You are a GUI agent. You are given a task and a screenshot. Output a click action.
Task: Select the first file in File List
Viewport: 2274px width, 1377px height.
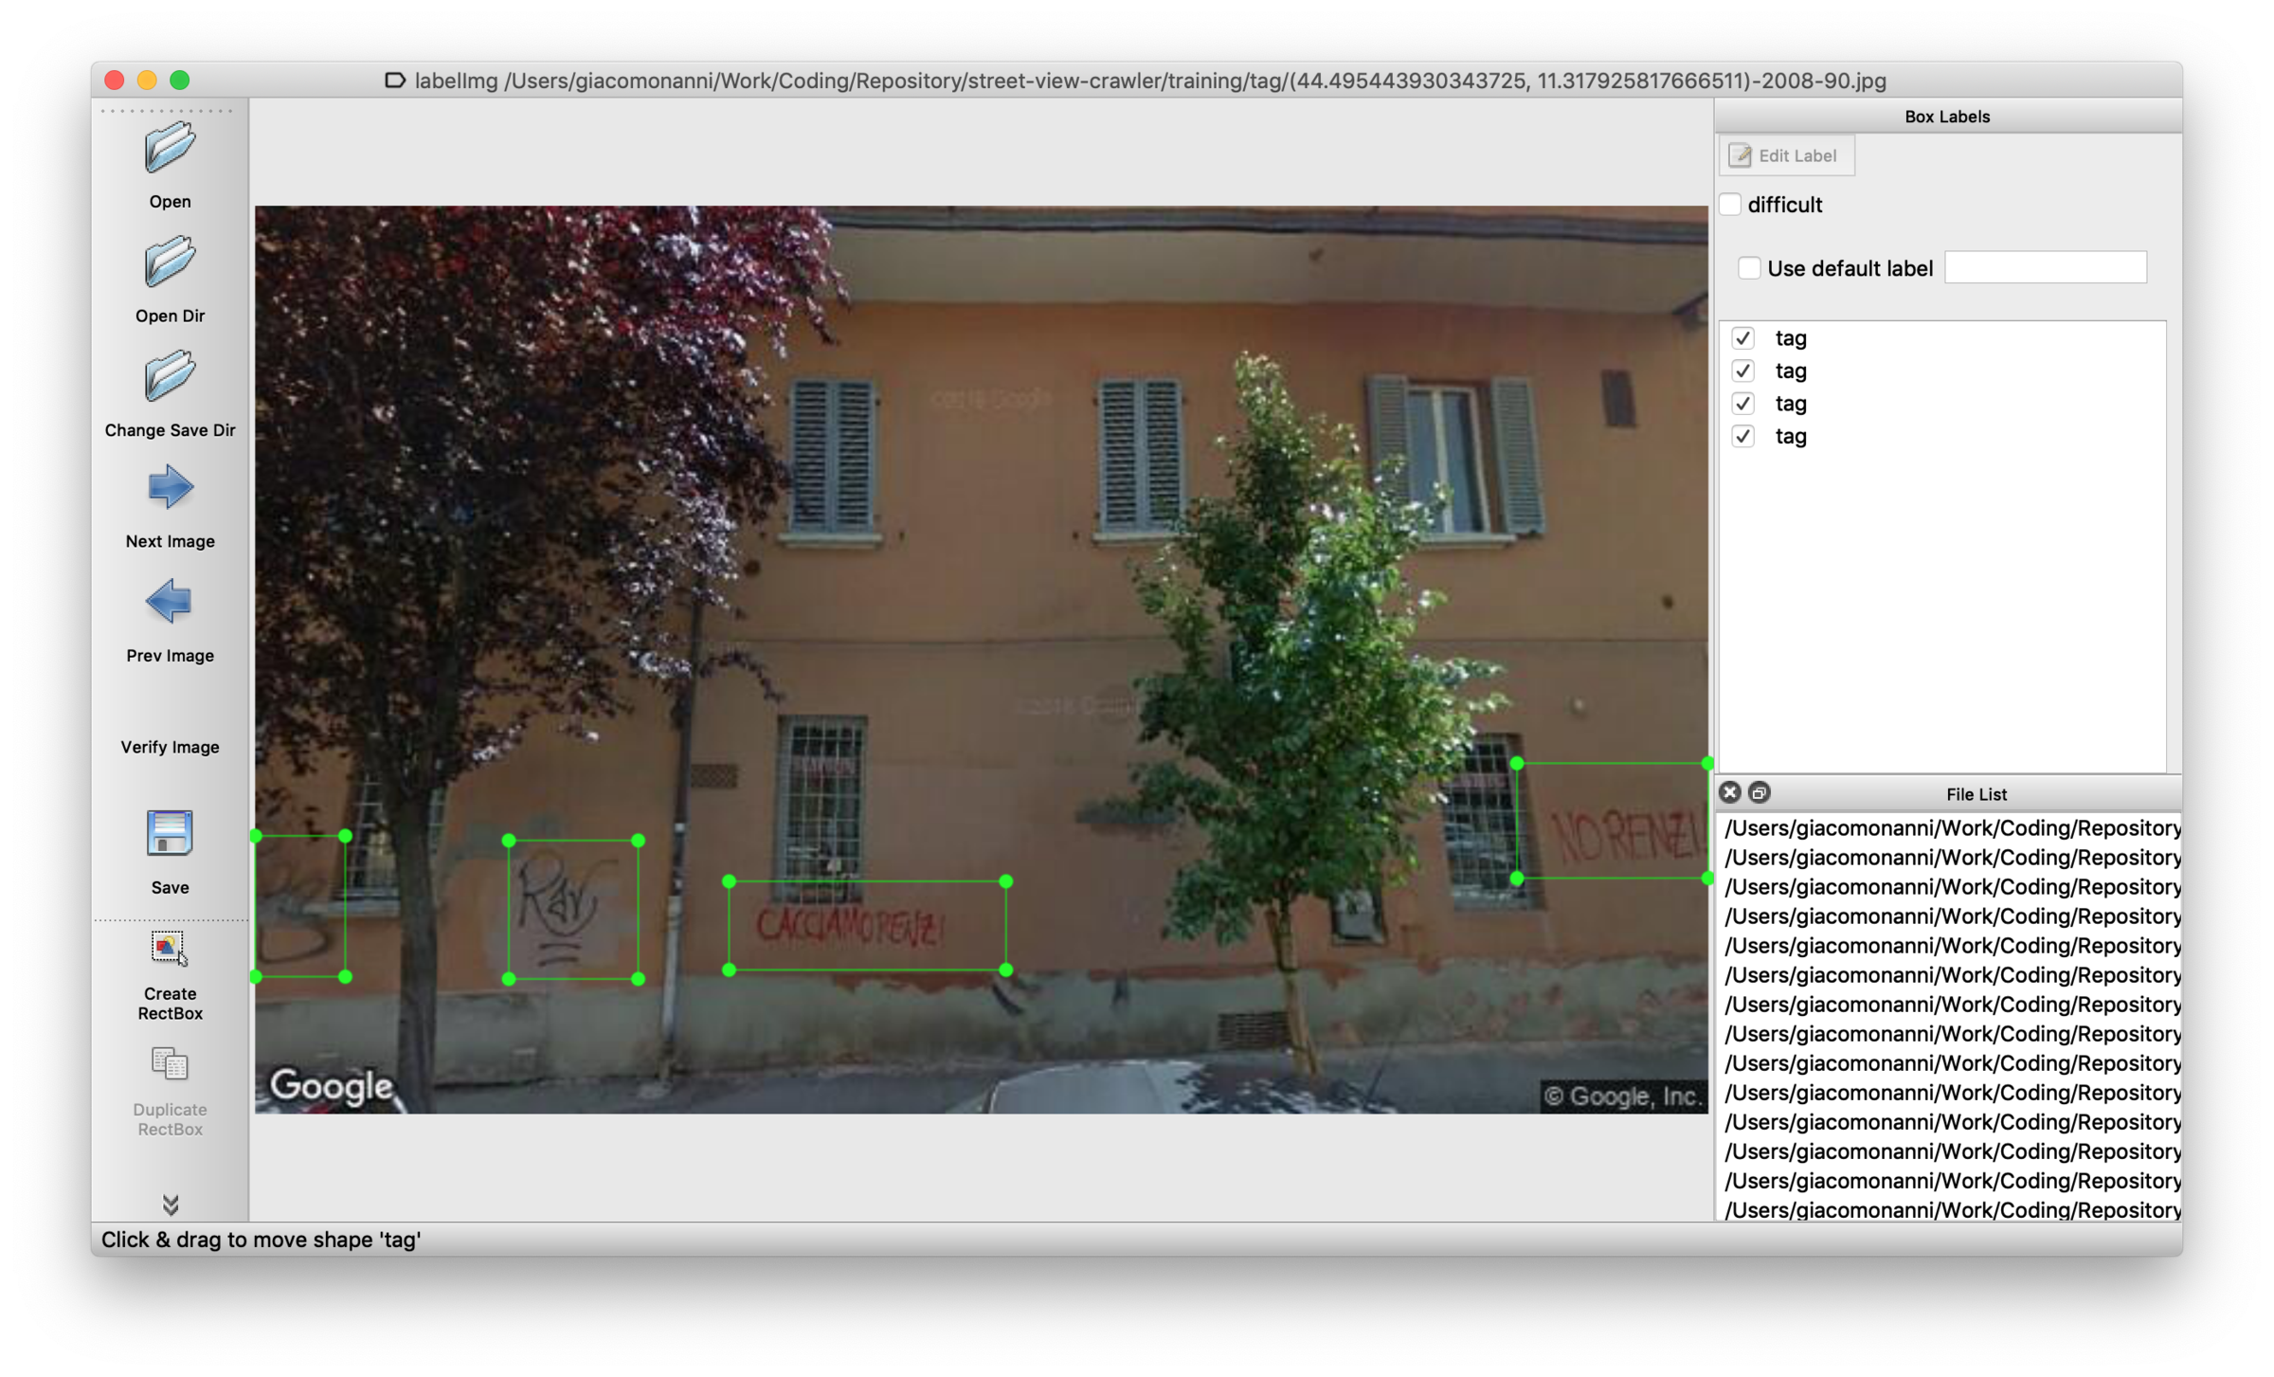point(1952,828)
